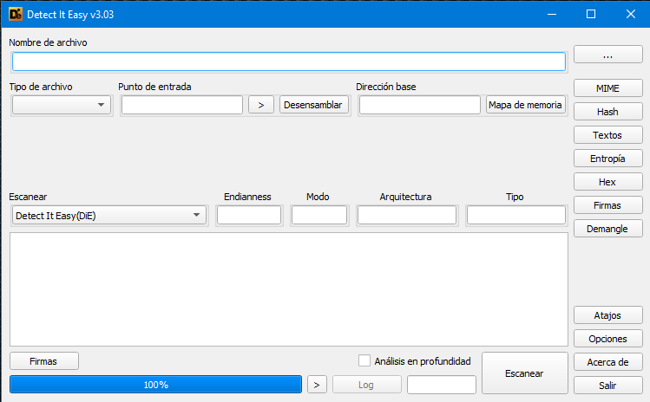Open the Tipo de archivo dropdown
The width and height of the screenshot is (650, 402).
click(x=62, y=105)
